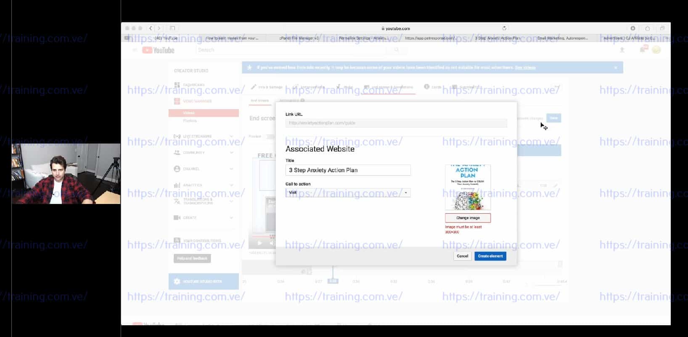Viewport: 688px width, 337px height.
Task: Click the Analytics bar chart icon
Action: coord(177,185)
